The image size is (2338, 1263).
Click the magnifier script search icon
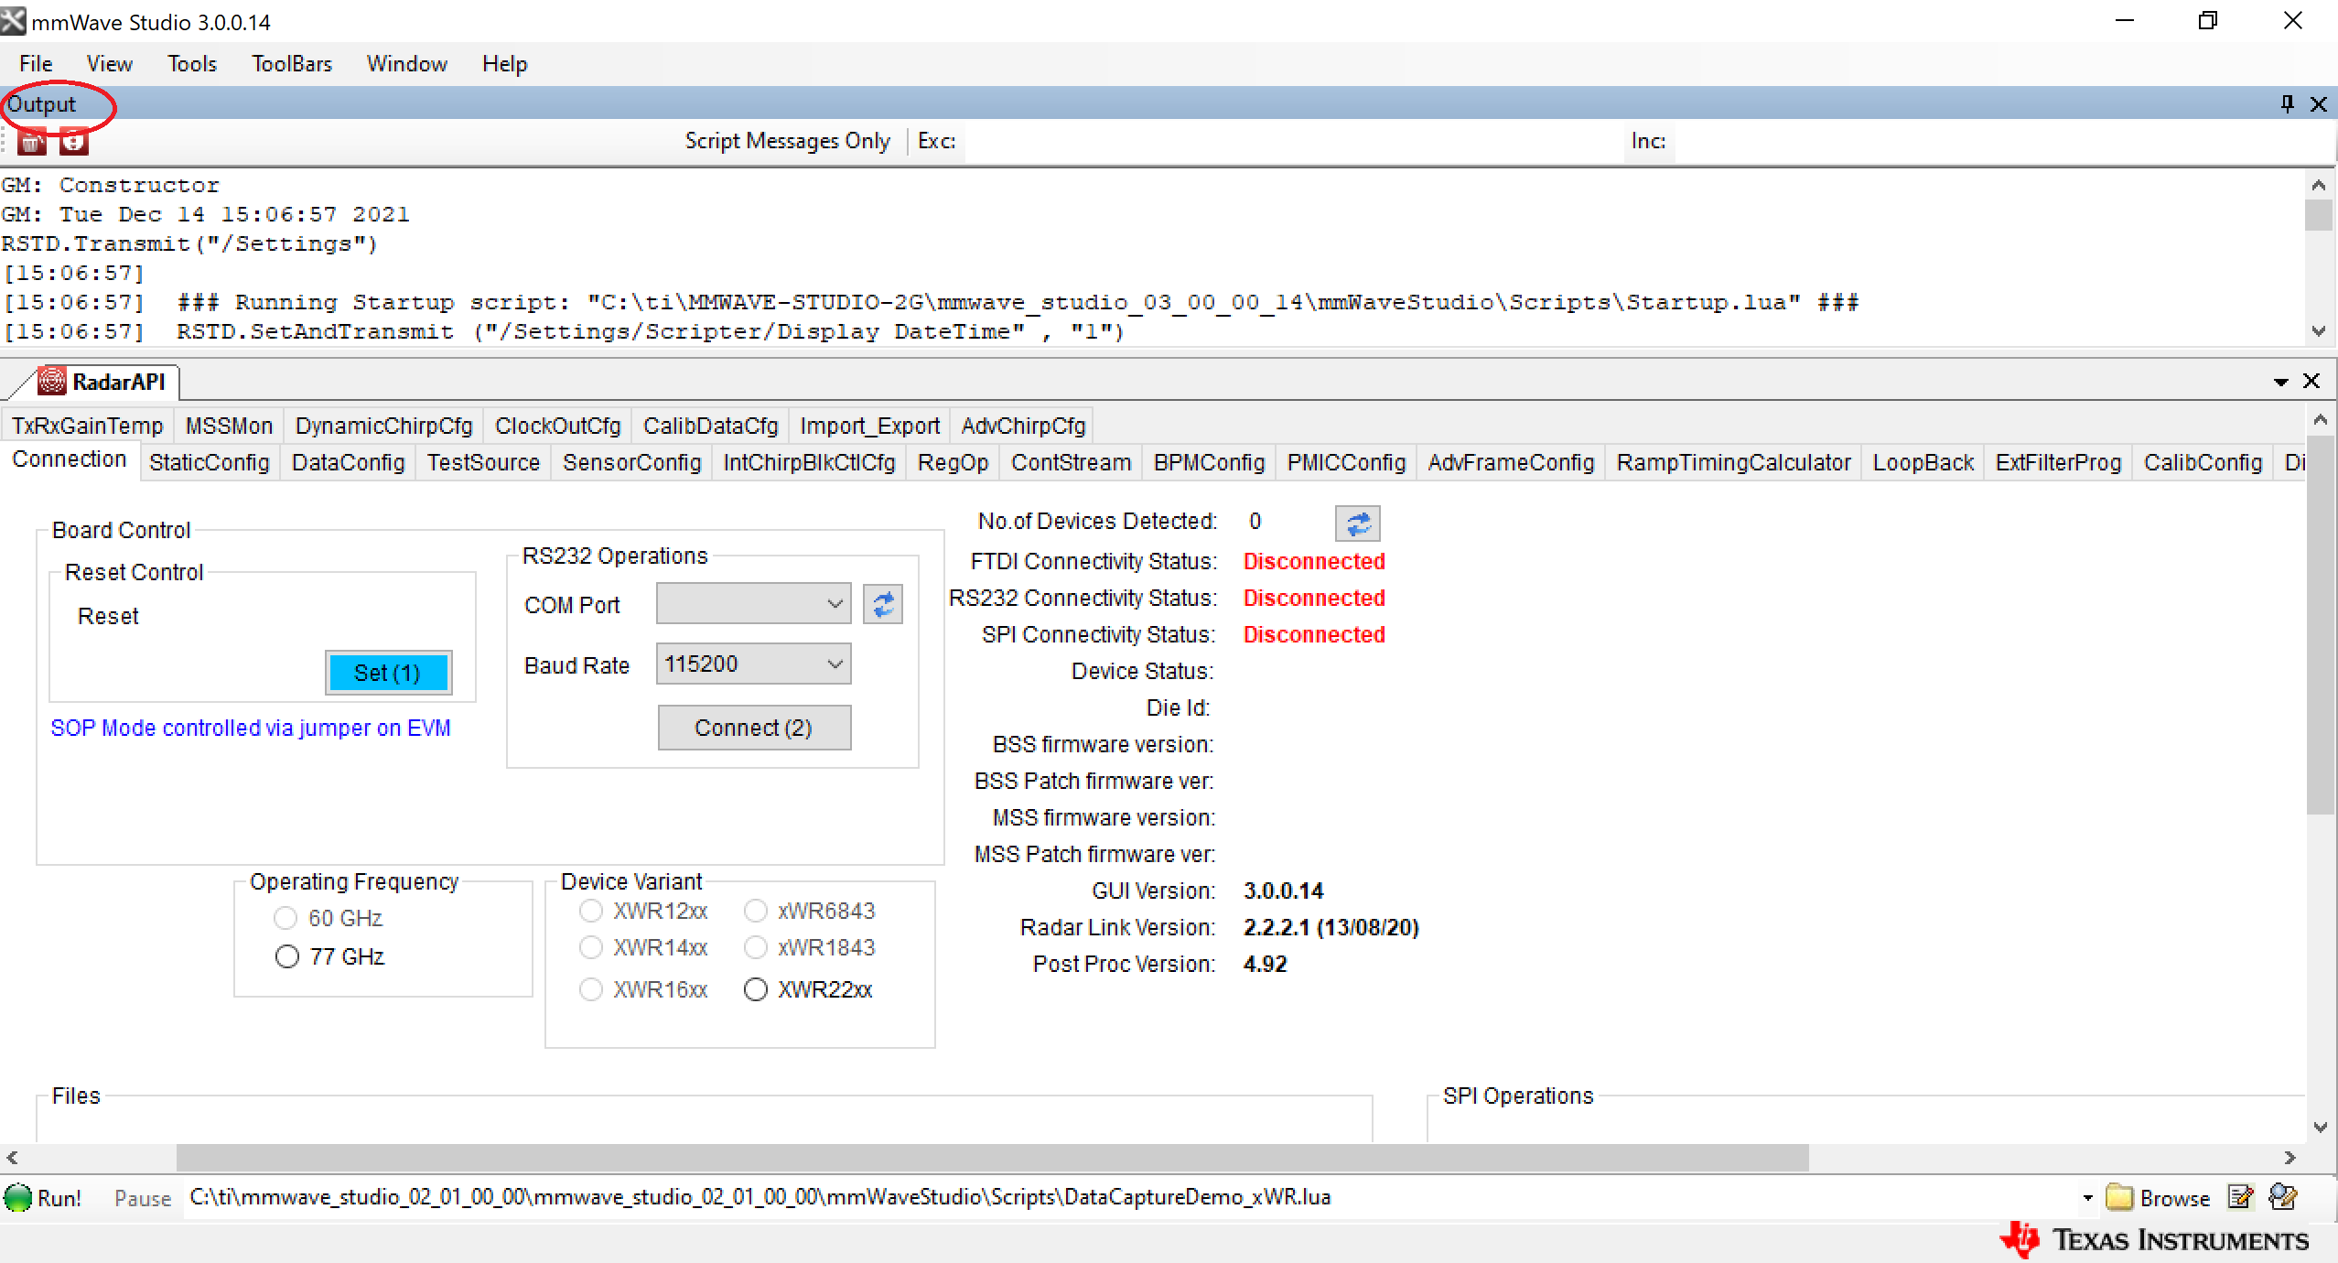click(x=2284, y=1197)
